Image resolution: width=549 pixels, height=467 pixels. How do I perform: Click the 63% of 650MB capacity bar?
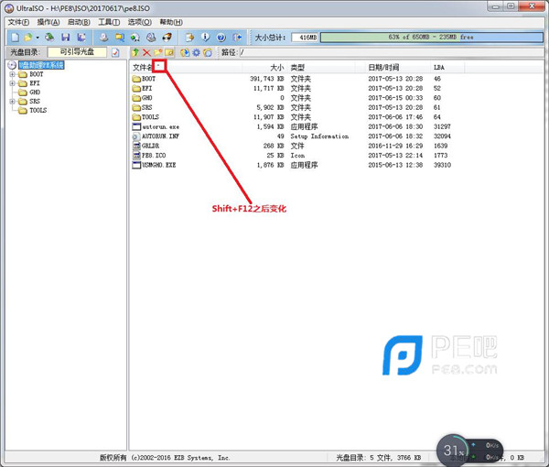pyautogui.click(x=431, y=38)
